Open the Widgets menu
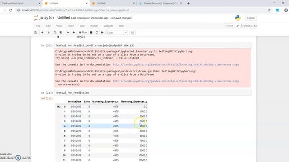Image resolution: width=289 pixels, height=162 pixels. (108, 26)
